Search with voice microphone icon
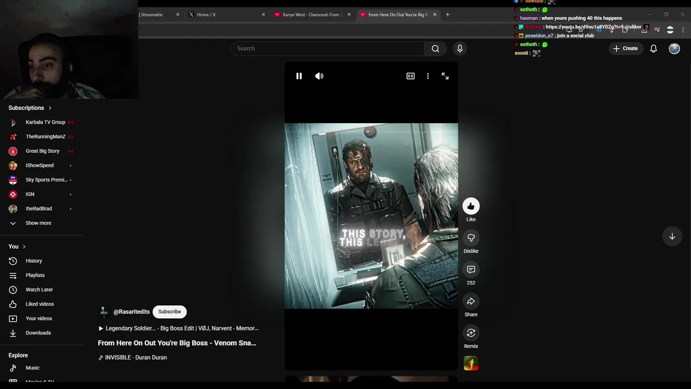Viewport: 691px width, 389px height. coord(460,49)
